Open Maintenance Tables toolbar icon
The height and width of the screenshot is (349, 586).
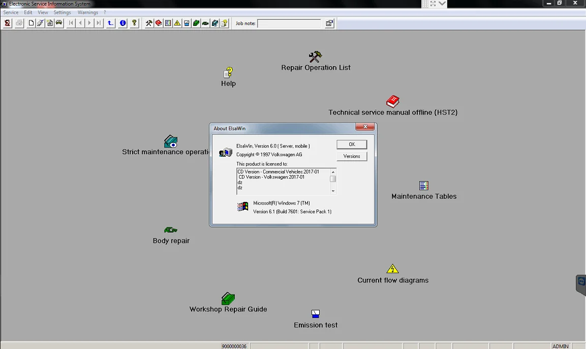click(168, 23)
